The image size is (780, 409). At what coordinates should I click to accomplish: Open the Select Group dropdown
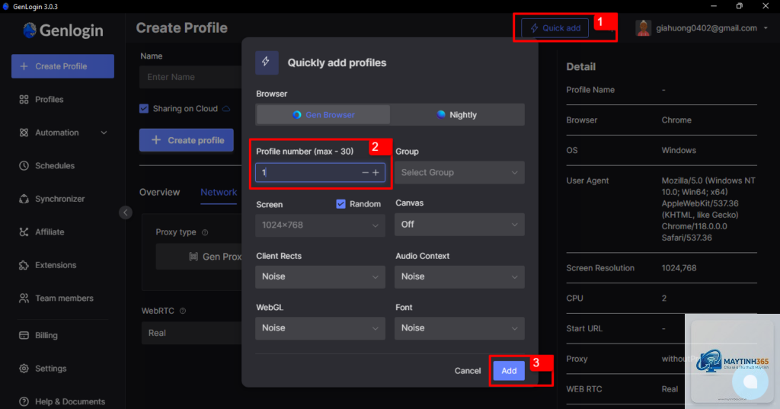459,173
